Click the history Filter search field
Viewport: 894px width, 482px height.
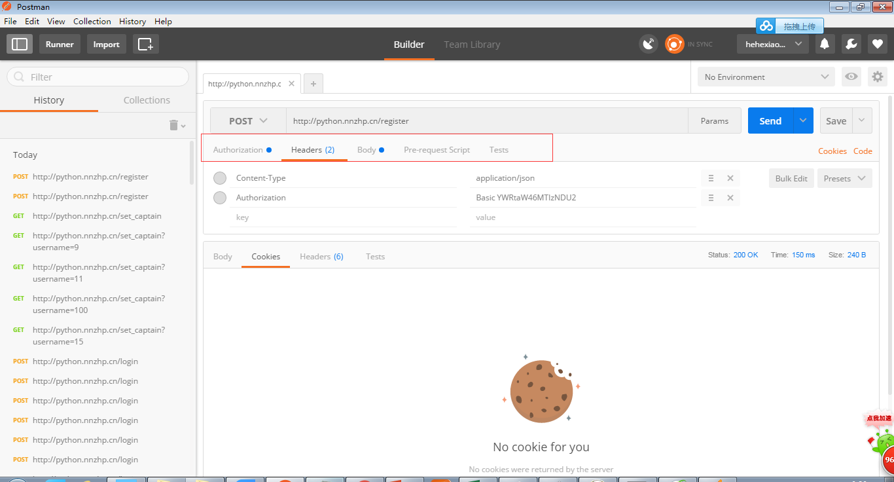click(98, 77)
